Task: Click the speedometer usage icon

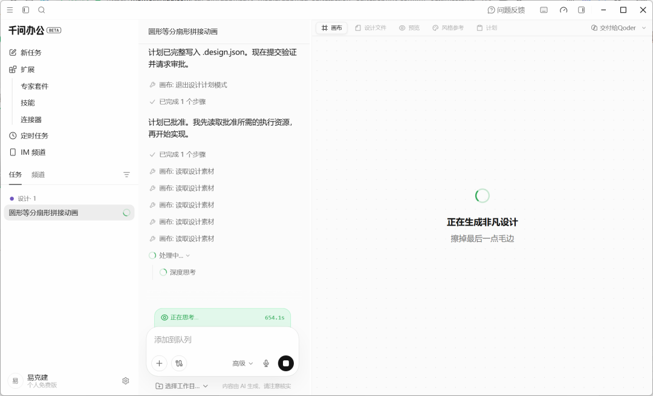Action: pos(563,10)
